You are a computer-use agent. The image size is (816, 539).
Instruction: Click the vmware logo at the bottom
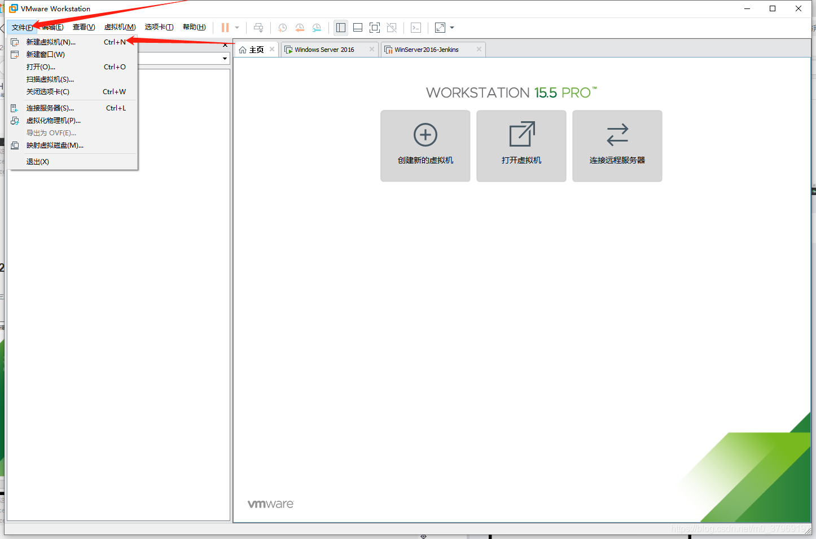point(271,504)
